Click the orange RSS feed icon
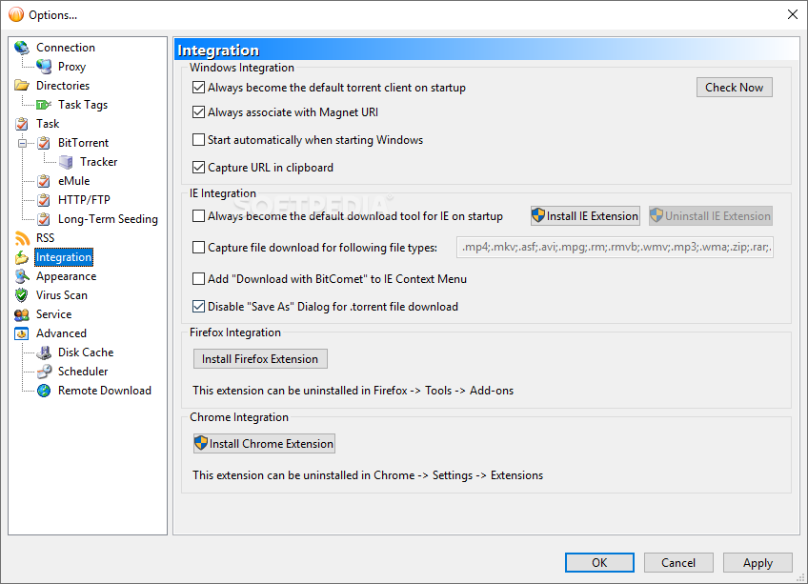The height and width of the screenshot is (584, 808). coord(22,238)
